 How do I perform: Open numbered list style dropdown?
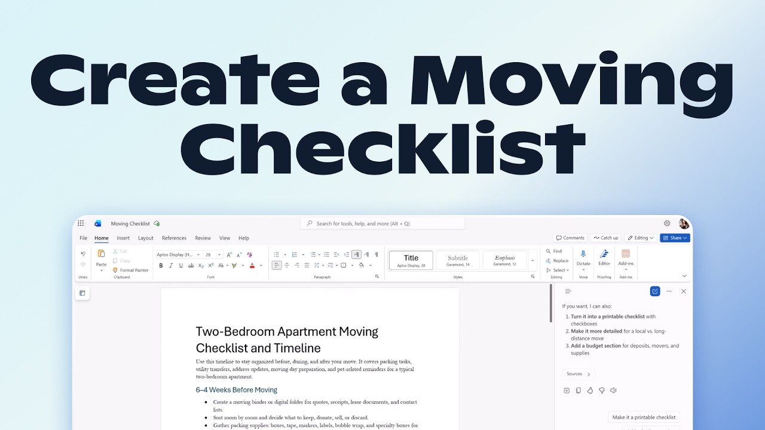click(x=303, y=255)
